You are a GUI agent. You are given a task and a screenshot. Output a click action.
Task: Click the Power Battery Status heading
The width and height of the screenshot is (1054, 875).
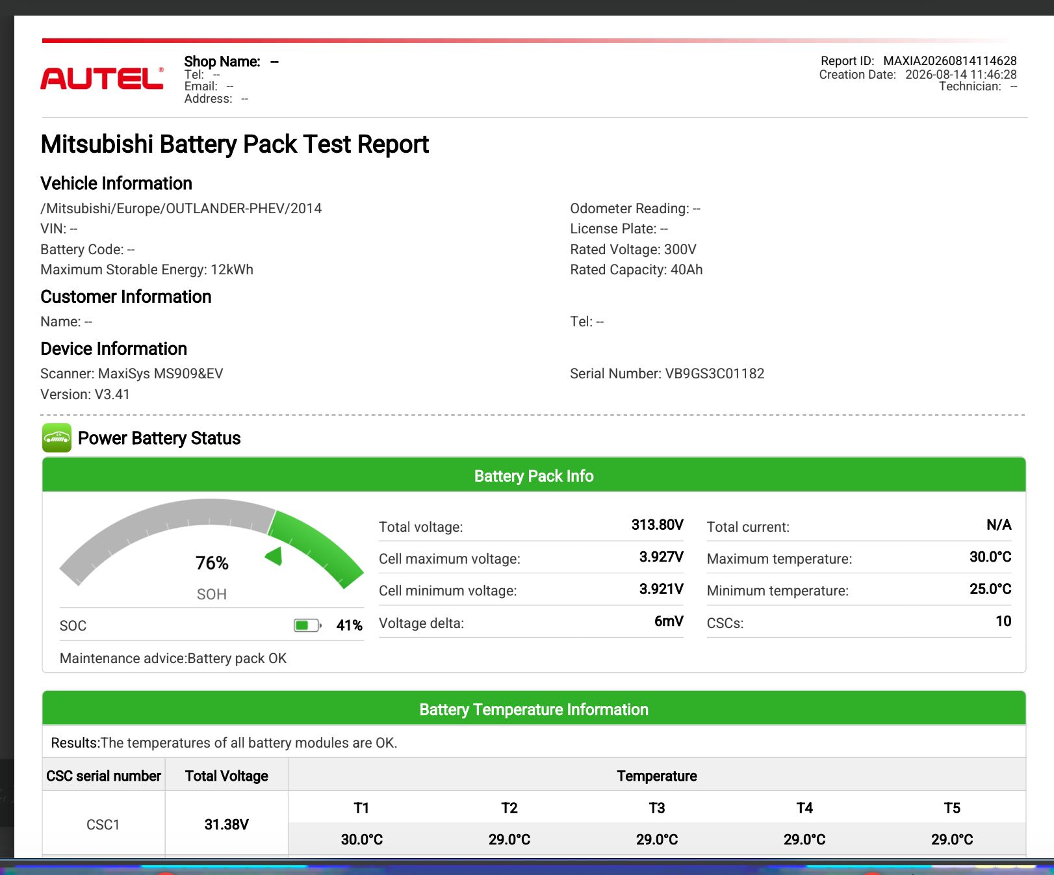[159, 438]
